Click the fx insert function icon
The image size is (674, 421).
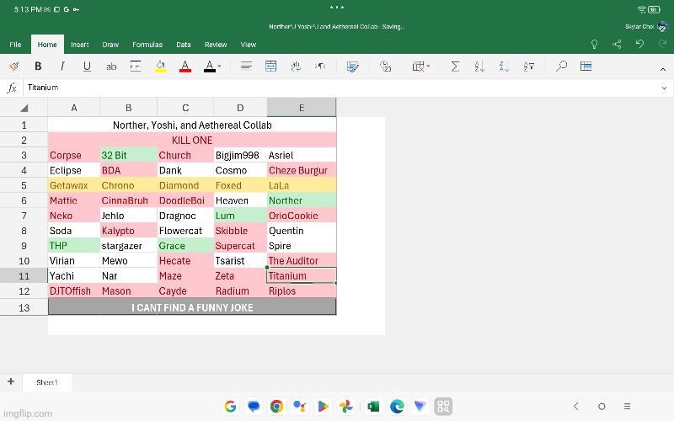click(12, 88)
